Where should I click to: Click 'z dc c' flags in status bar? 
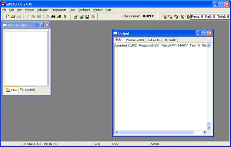tap(115, 144)
